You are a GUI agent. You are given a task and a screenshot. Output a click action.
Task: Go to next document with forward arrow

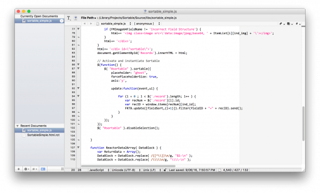[91, 24]
